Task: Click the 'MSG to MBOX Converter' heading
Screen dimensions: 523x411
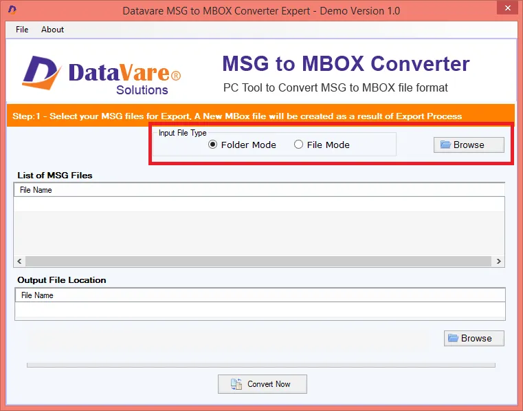Action: click(x=346, y=63)
